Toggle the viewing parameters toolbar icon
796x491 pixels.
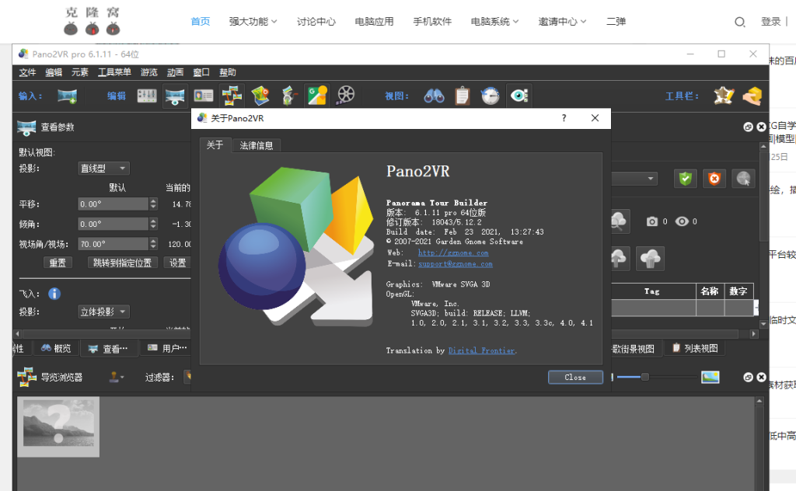(x=175, y=96)
